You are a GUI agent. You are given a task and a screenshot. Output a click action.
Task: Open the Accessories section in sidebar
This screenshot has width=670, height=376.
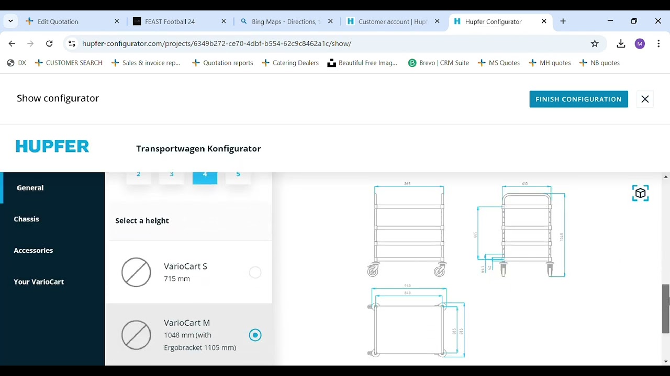(52, 250)
